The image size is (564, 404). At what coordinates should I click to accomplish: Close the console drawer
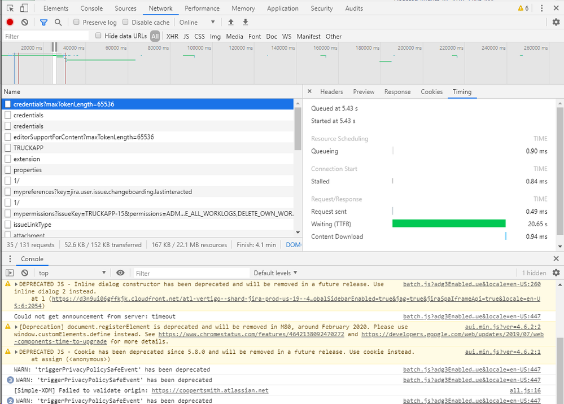click(x=556, y=258)
